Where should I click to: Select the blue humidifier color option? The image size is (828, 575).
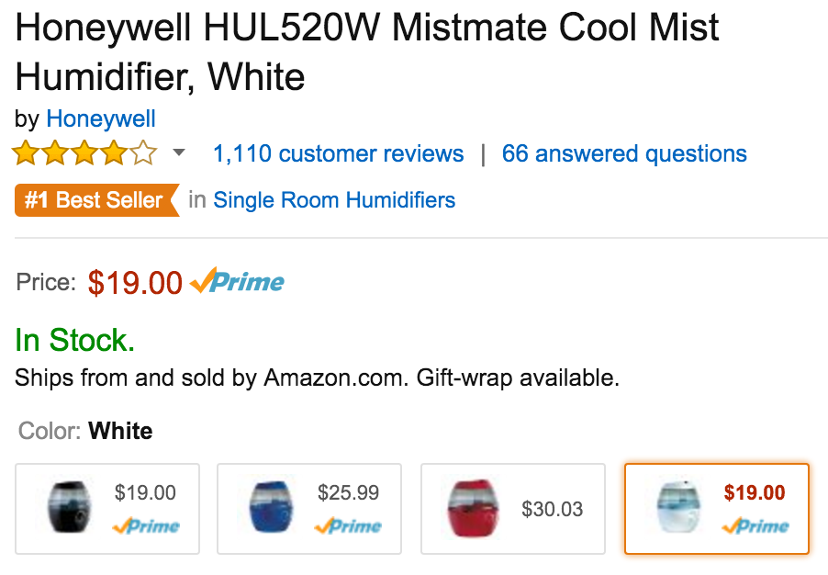pos(309,509)
